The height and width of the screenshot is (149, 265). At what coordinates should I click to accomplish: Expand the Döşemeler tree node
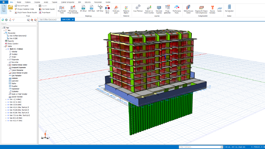pos(8,60)
